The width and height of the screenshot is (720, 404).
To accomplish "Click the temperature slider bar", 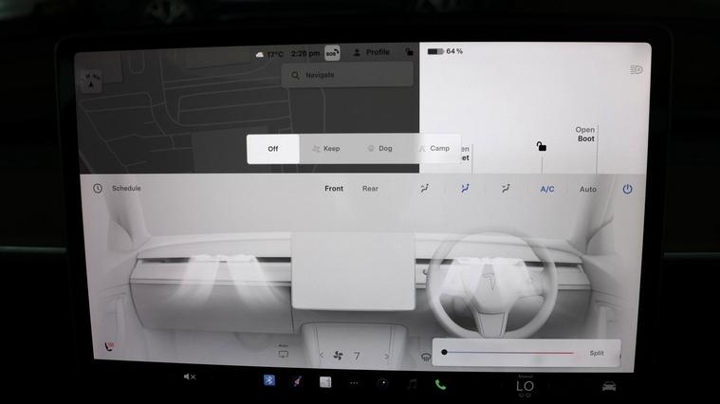I will (510, 353).
